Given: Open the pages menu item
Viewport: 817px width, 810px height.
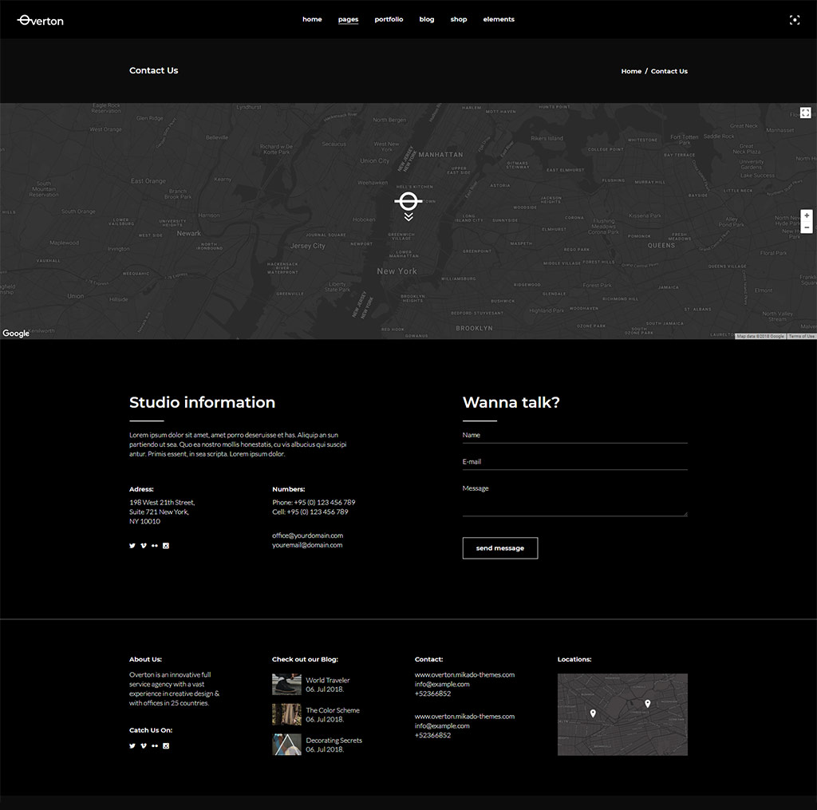Looking at the screenshot, I should tap(348, 19).
